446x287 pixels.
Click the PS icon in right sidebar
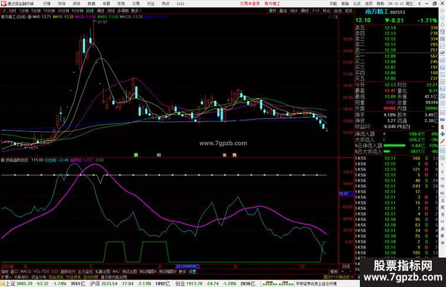pos(442,150)
